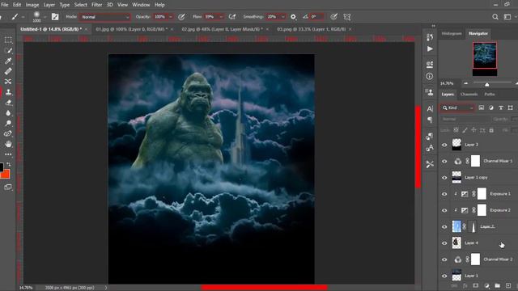The width and height of the screenshot is (518, 291).
Task: Select the Eraser tool
Action: click(8, 103)
